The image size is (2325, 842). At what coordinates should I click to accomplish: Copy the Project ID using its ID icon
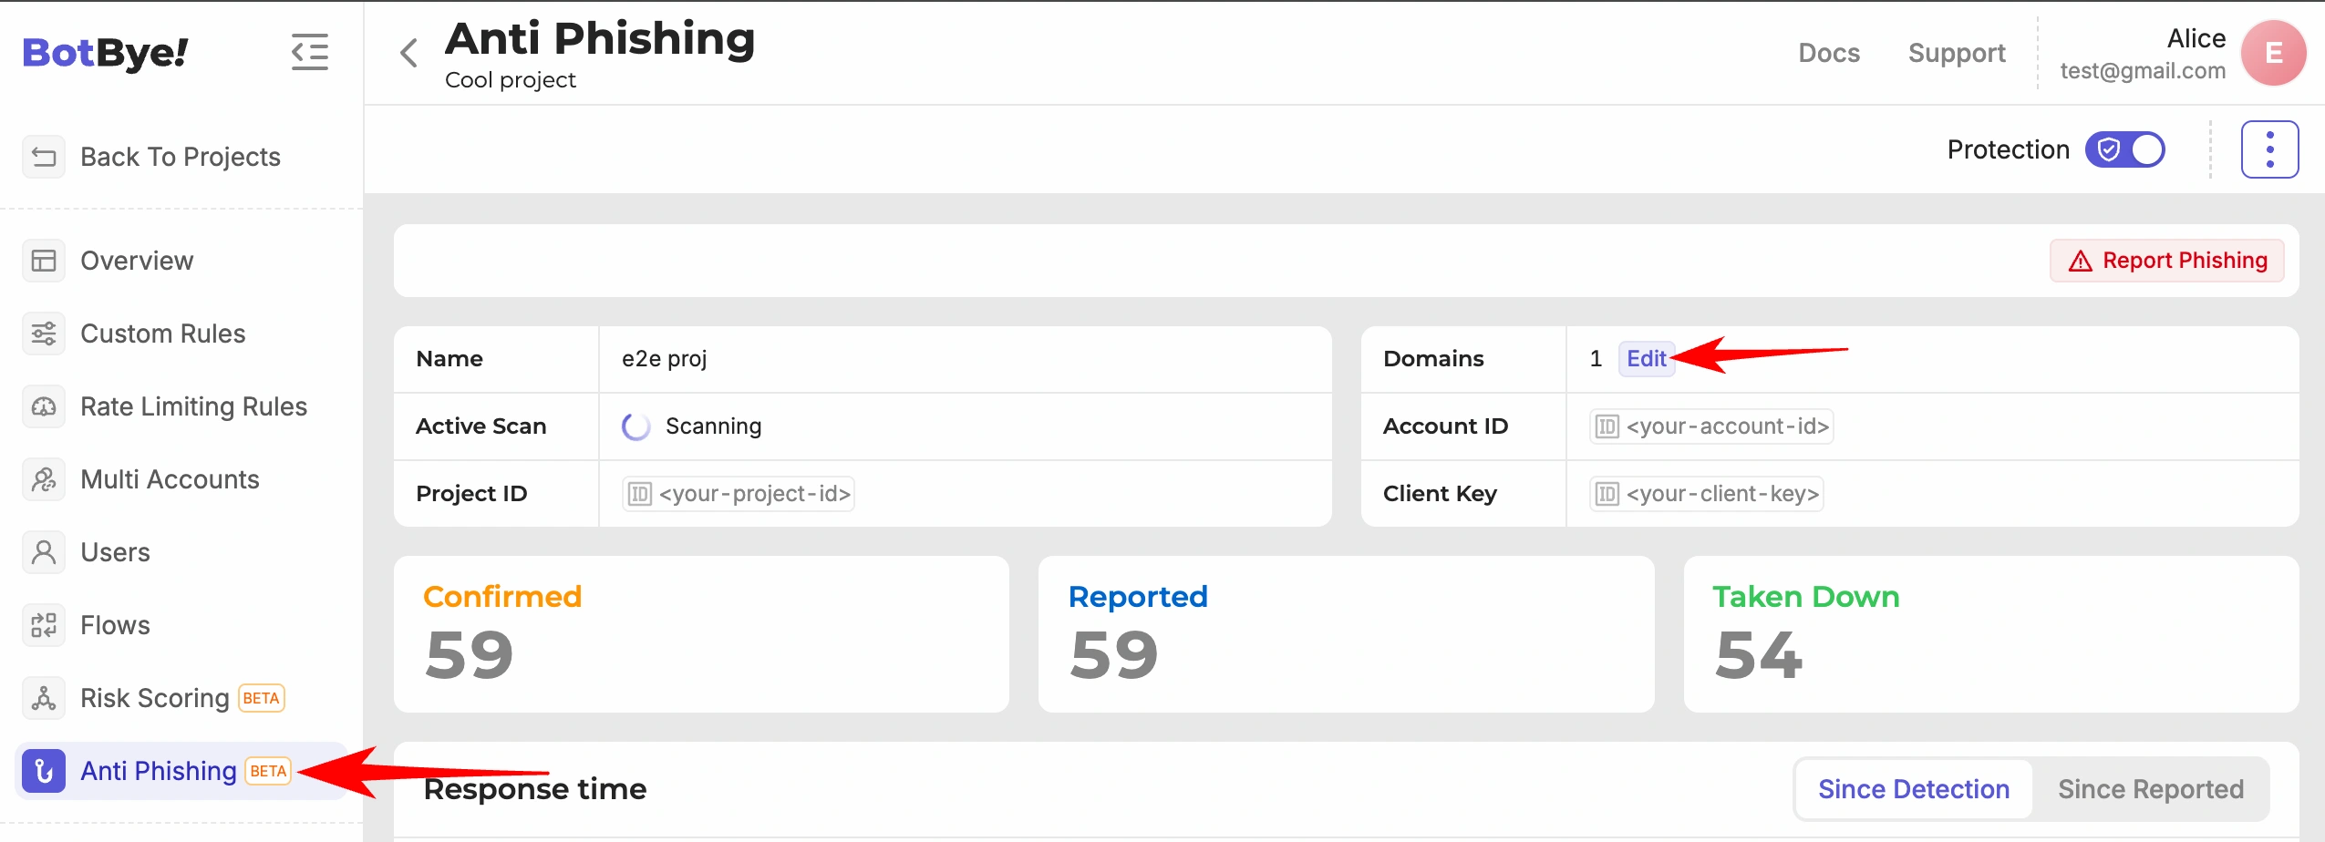click(640, 494)
